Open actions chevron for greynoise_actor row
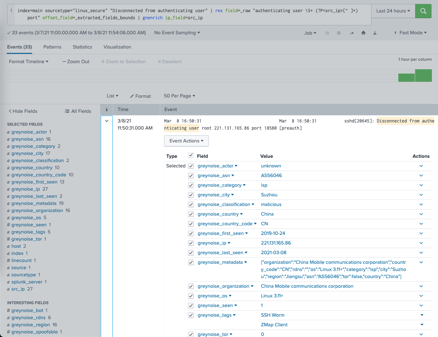Screen dimensions: 438x337 click(x=421, y=166)
